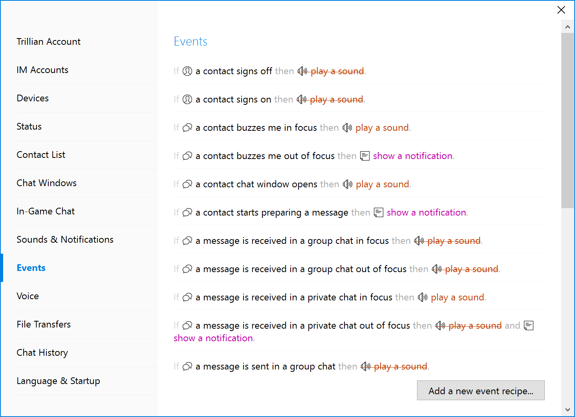The width and height of the screenshot is (575, 417).
Task: Switch to the Chat Windows settings page
Action: point(46,183)
